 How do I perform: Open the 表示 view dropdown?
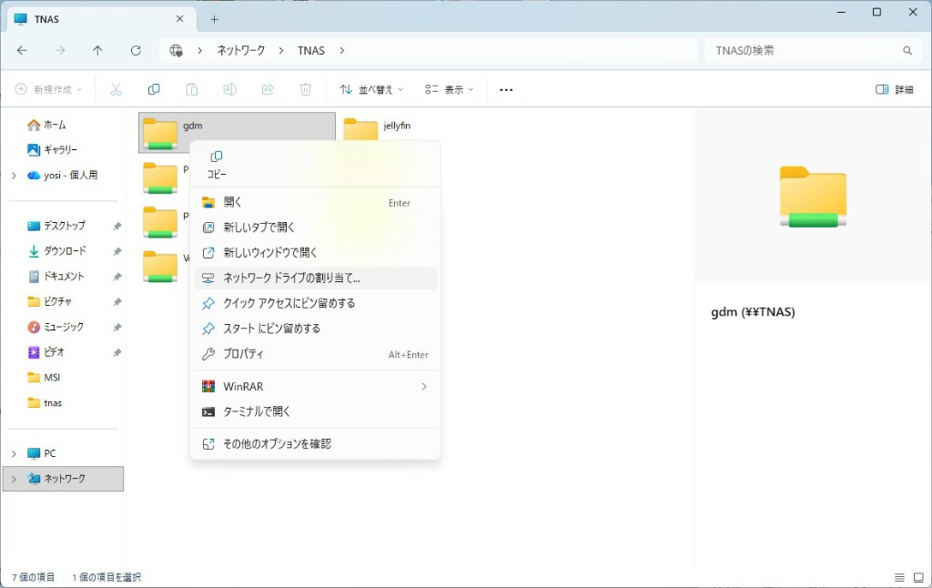450,89
